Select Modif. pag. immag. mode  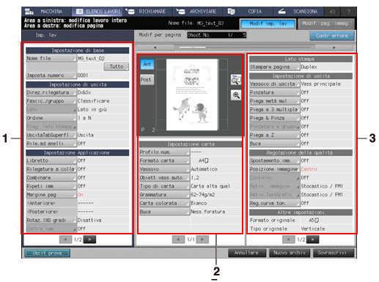pos(325,24)
